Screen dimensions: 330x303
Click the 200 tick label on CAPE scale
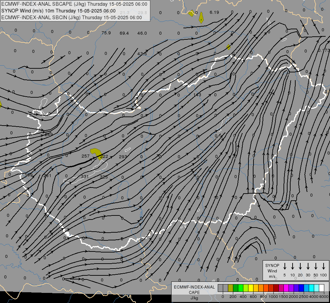pos(233,297)
